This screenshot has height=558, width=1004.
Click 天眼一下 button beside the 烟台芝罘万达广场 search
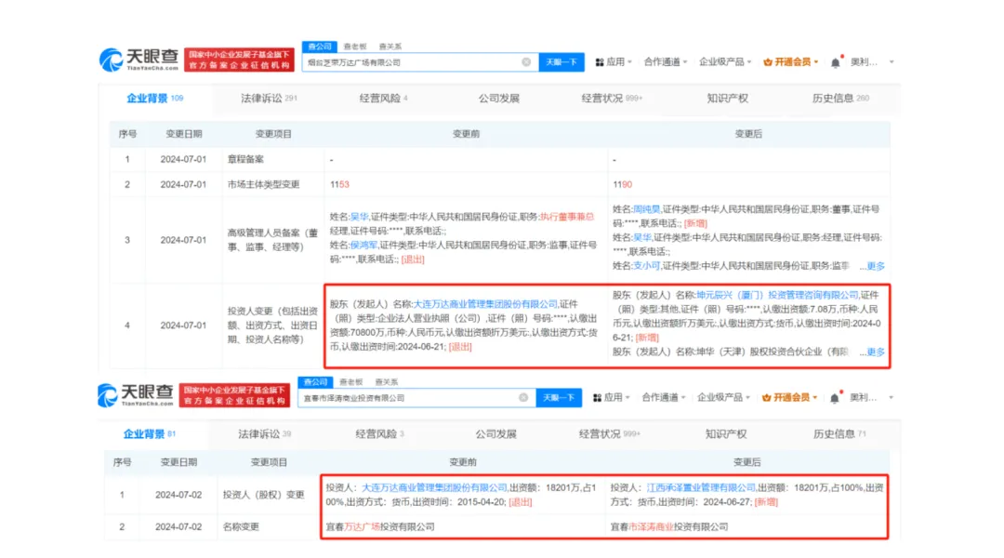pos(561,62)
